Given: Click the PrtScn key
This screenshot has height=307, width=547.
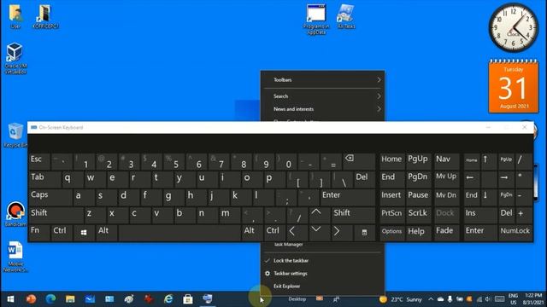Looking at the screenshot, I should pyautogui.click(x=391, y=214).
